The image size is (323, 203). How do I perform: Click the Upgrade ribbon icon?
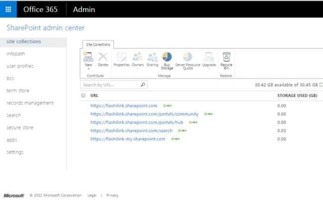[209, 57]
